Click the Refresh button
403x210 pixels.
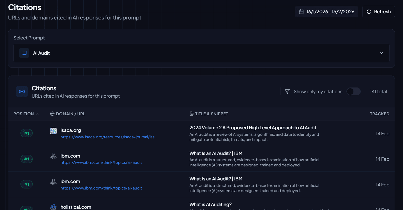378,11
